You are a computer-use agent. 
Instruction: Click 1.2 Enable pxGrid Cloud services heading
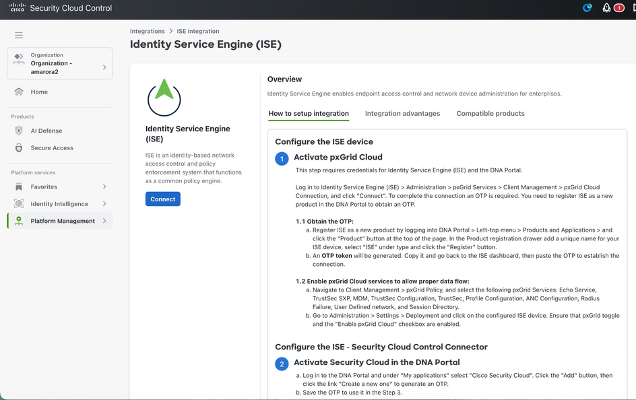[x=383, y=281]
